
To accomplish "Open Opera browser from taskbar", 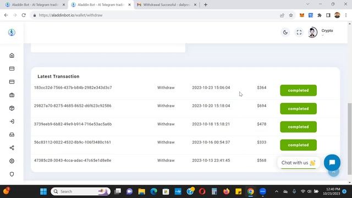I will pos(202,191).
